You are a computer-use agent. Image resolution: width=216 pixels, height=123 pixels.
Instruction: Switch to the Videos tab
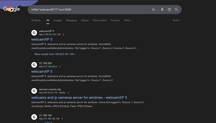[85, 20]
